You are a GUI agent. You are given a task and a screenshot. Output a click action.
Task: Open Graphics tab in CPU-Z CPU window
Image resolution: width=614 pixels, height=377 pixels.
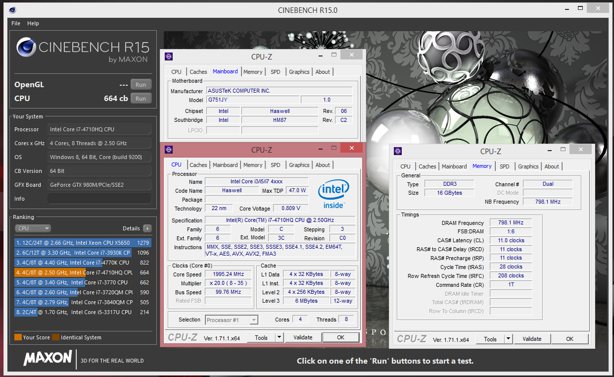point(299,165)
